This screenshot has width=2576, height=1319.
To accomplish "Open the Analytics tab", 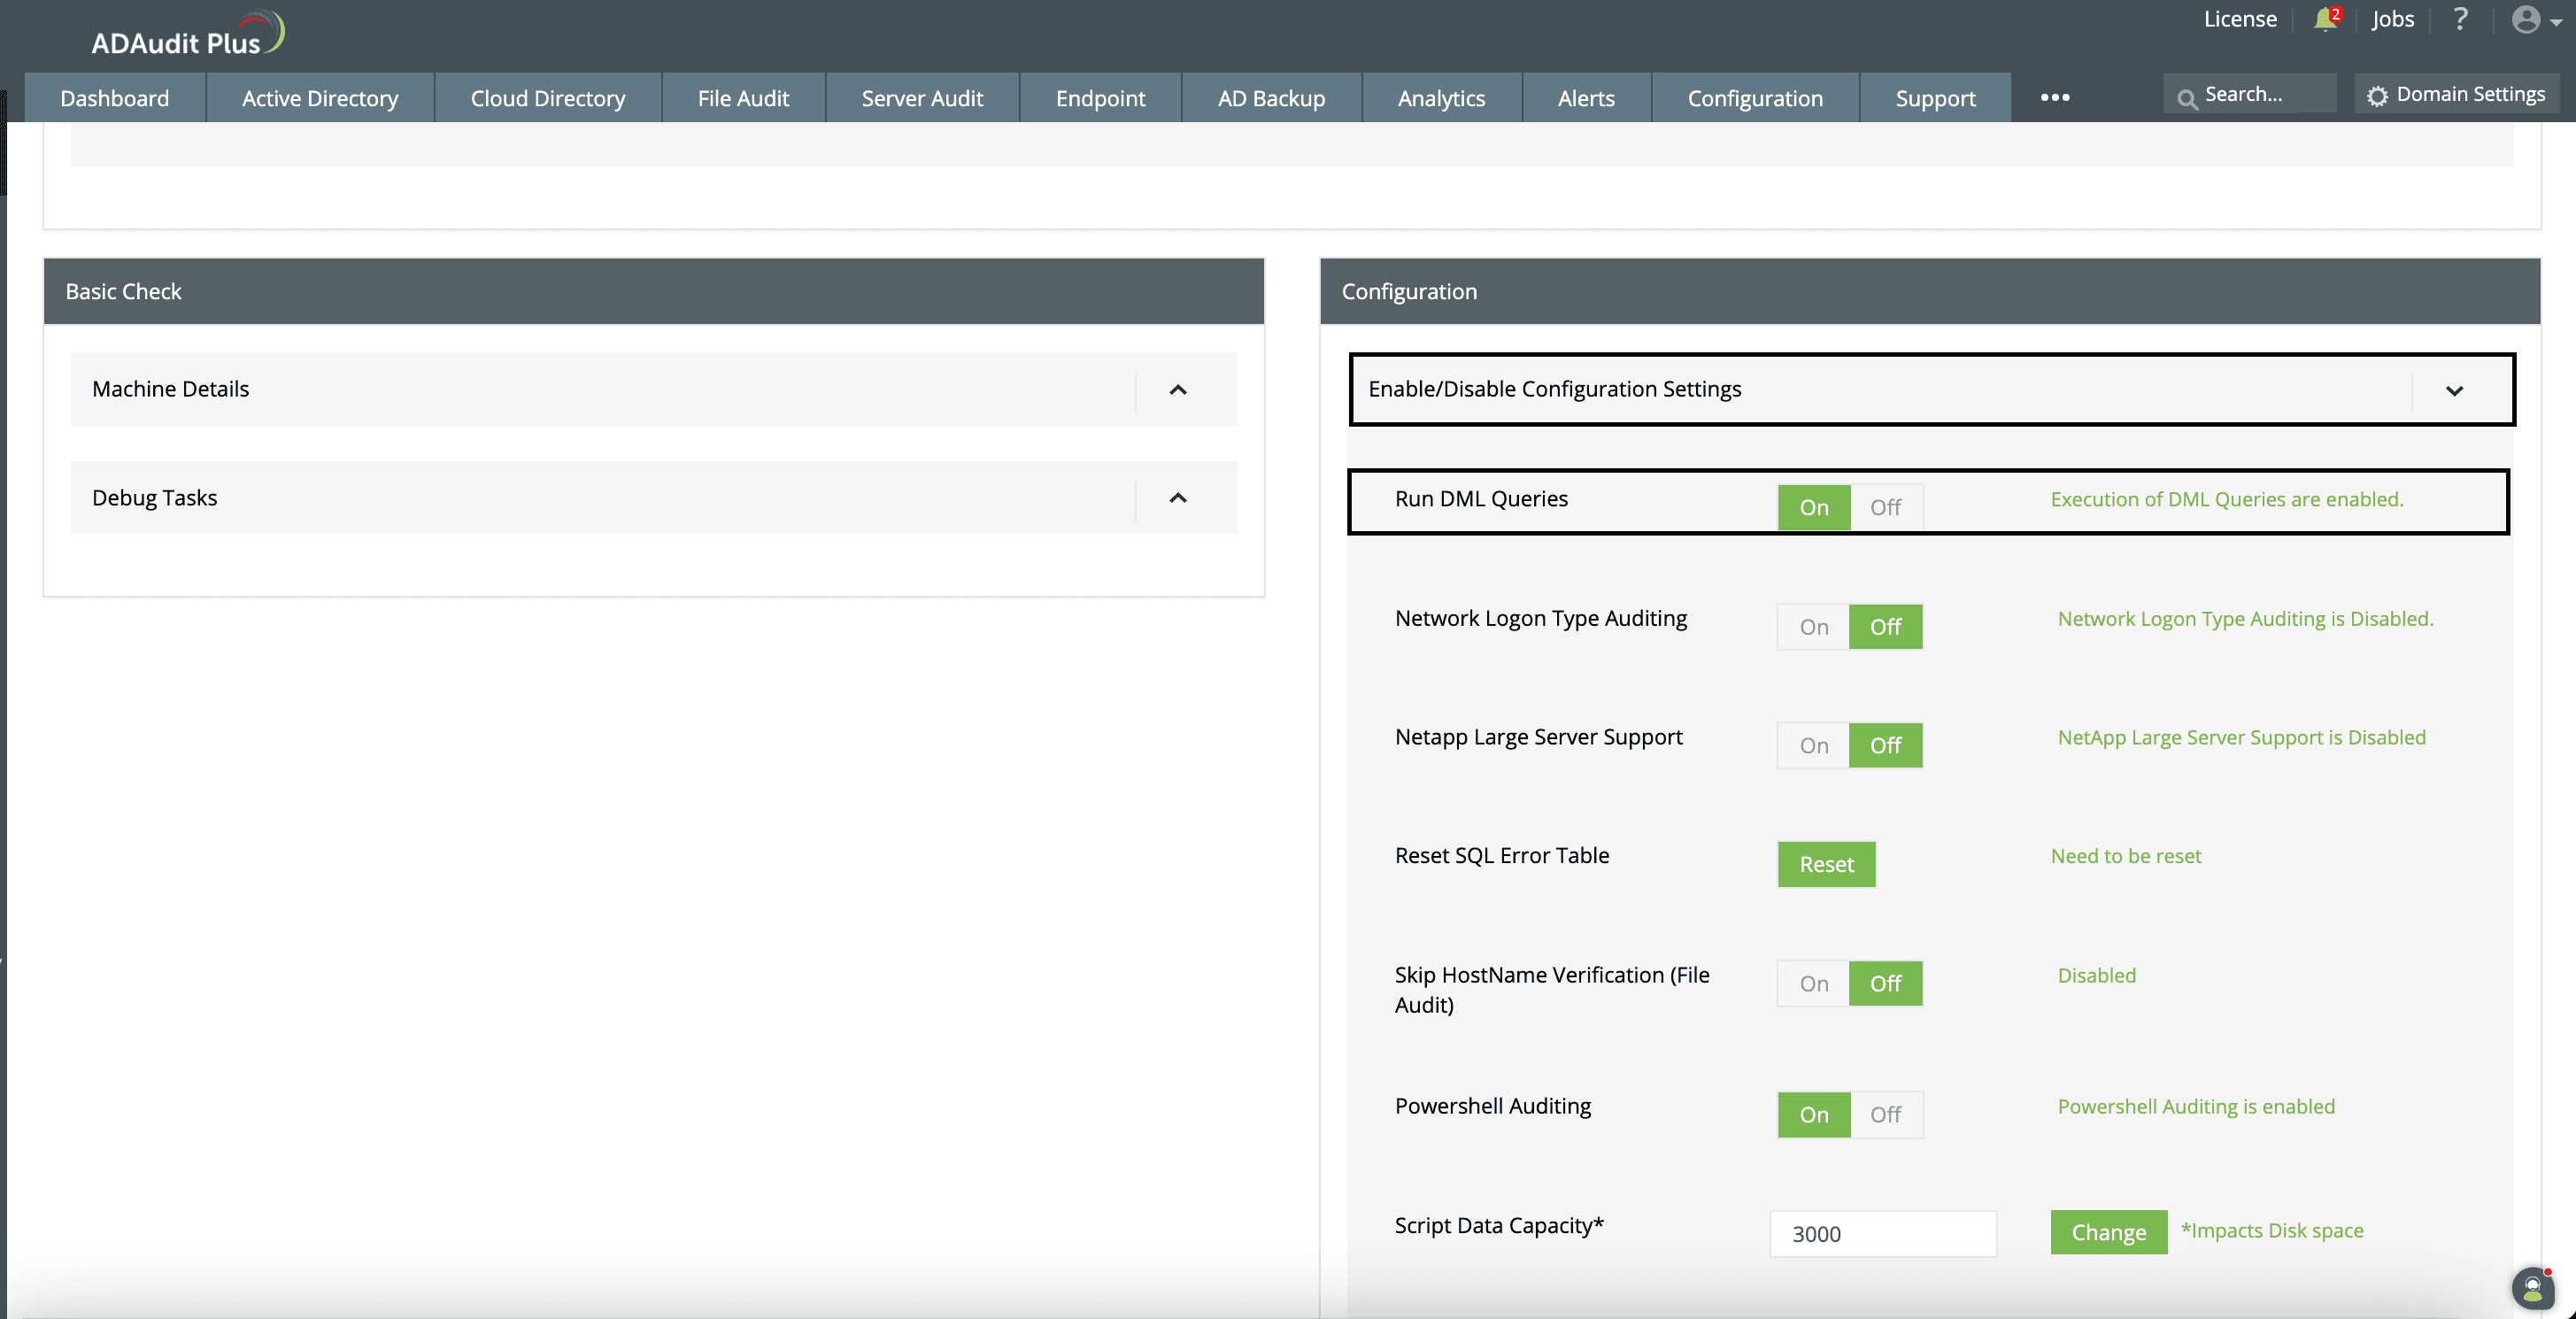I will point(1441,98).
